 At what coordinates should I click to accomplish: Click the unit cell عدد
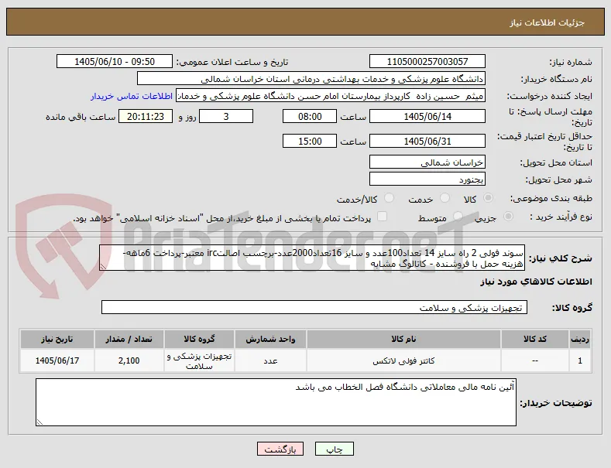pyautogui.click(x=270, y=360)
